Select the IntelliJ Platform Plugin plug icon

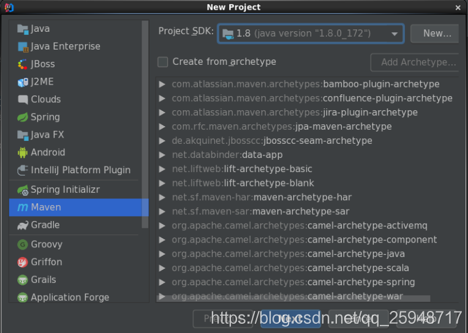23,170
